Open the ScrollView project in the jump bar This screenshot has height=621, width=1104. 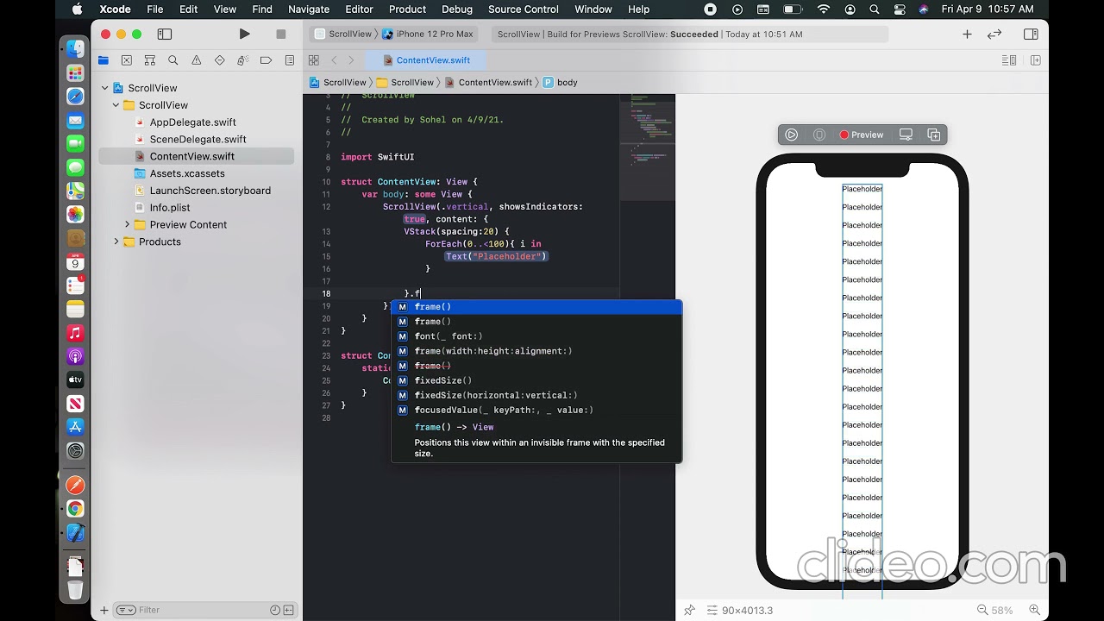pos(338,83)
